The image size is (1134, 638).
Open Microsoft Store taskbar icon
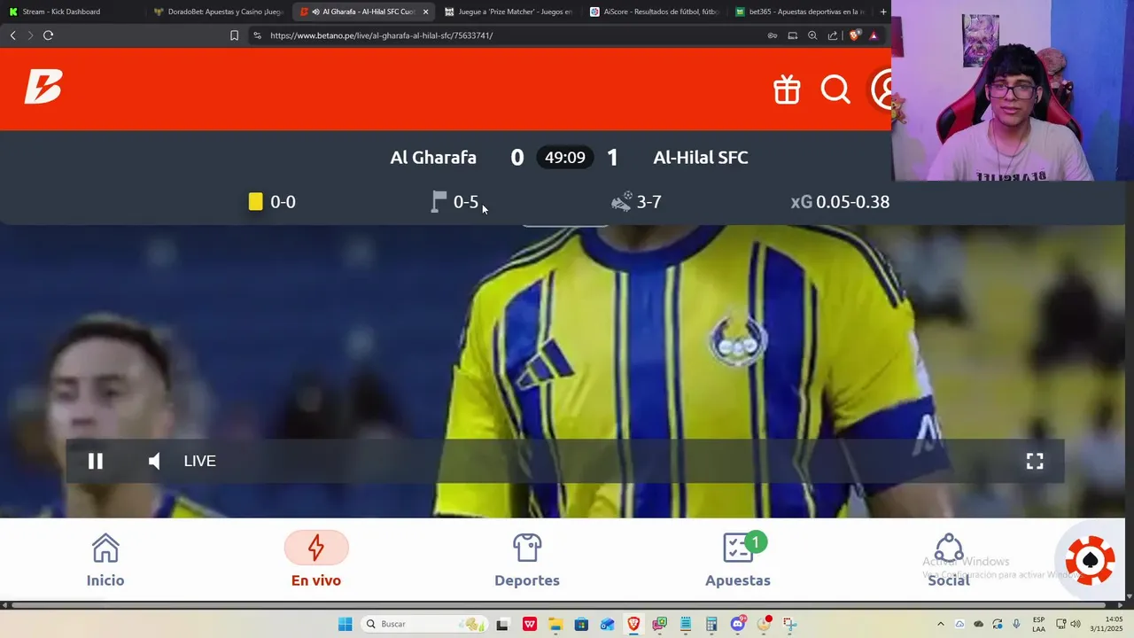click(x=581, y=624)
